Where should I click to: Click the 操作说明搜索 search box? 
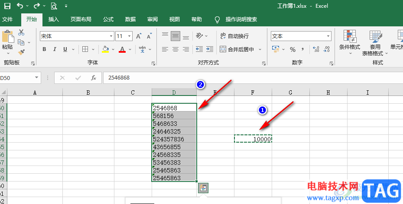[241, 19]
